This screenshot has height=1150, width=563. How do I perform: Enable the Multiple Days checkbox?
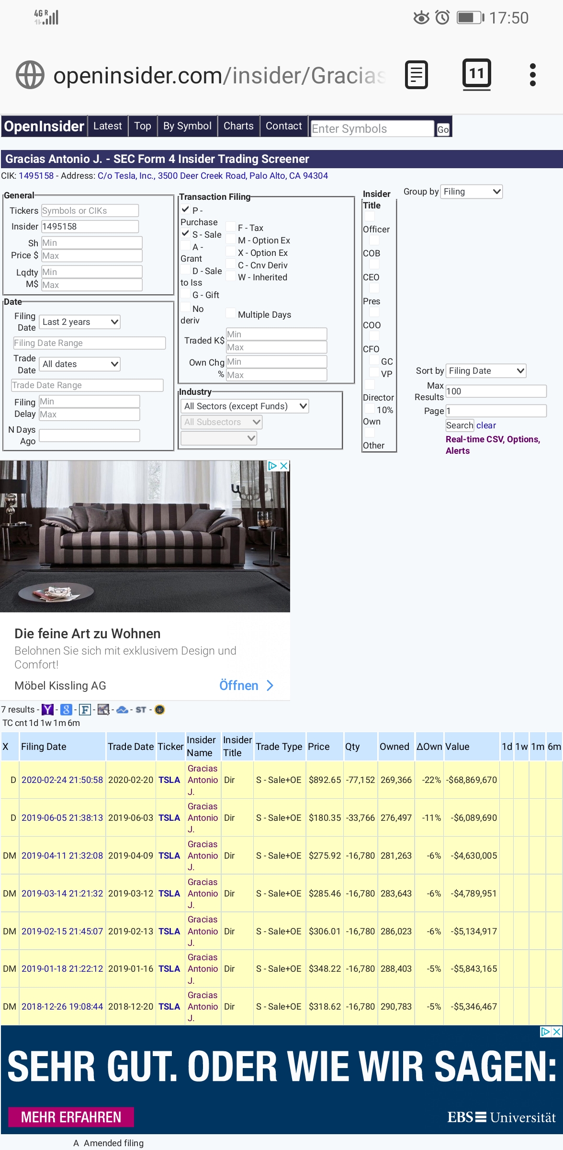231,313
